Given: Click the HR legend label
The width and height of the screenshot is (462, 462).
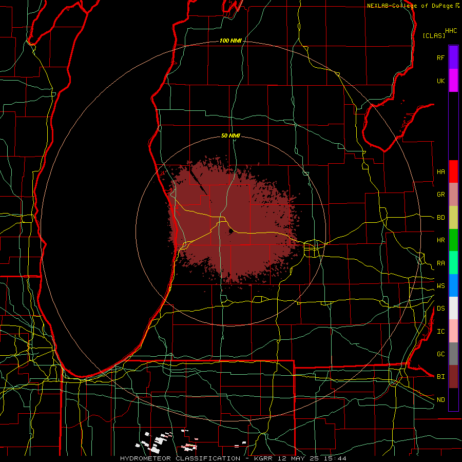Looking at the screenshot, I should (x=440, y=240).
